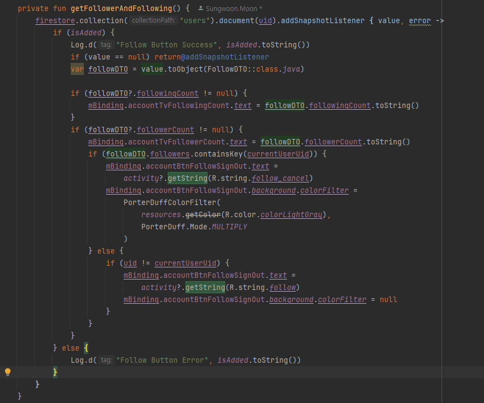Click accountTvFollowingCount binding field
484x403 pixels.
[179, 105]
